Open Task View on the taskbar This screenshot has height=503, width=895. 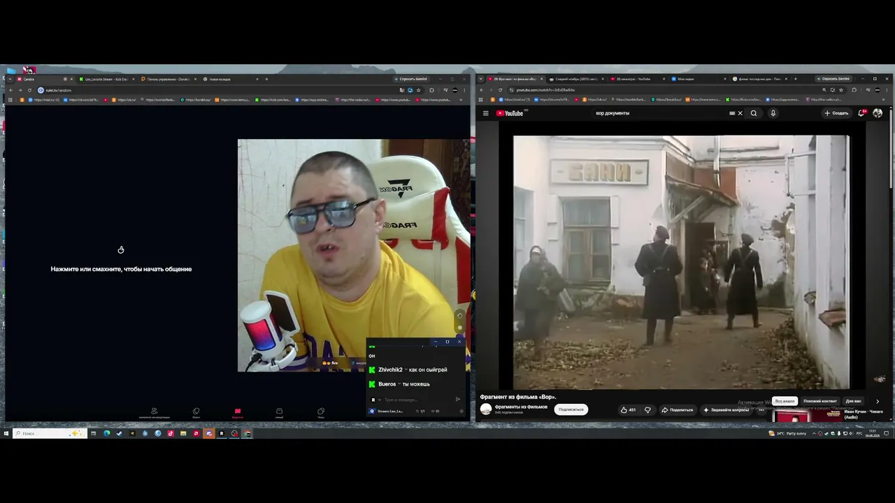(93, 433)
